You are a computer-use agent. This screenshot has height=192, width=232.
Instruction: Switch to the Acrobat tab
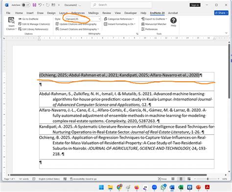coord(173,13)
